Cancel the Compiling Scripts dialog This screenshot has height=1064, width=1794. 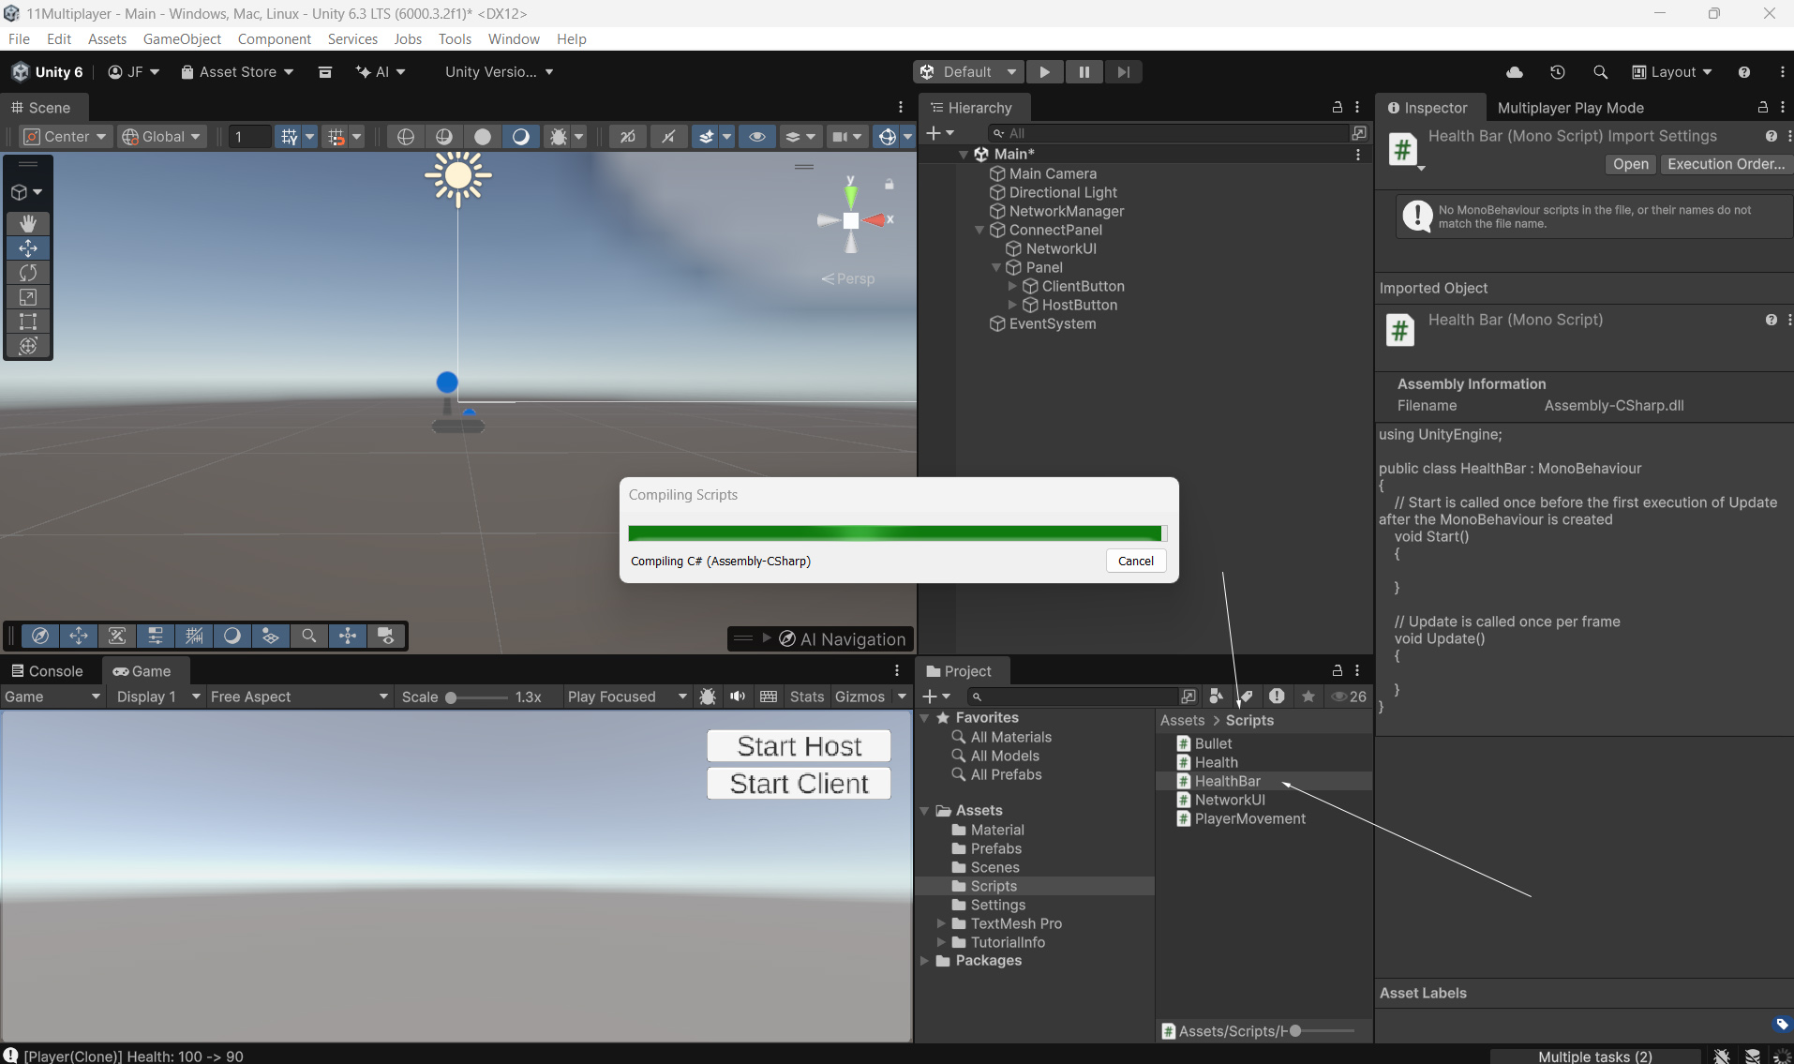click(1135, 561)
